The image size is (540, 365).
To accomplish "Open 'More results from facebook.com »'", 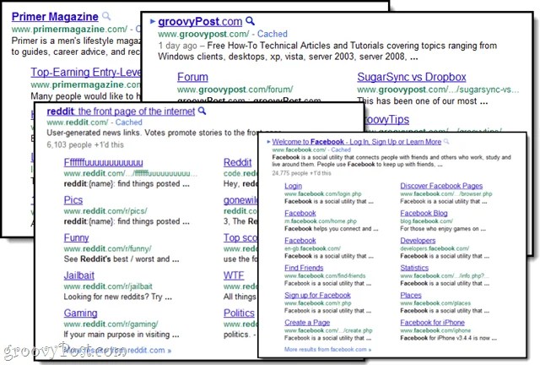I will pos(327,350).
